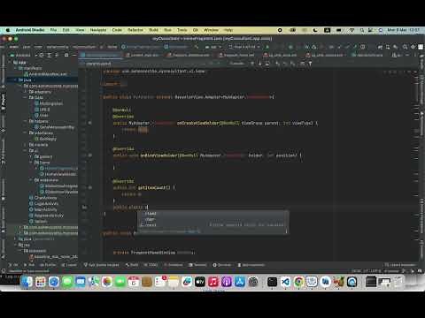This screenshot has width=425, height=318.
Task: Open Podcasts from the Dock
Action: [227, 282]
